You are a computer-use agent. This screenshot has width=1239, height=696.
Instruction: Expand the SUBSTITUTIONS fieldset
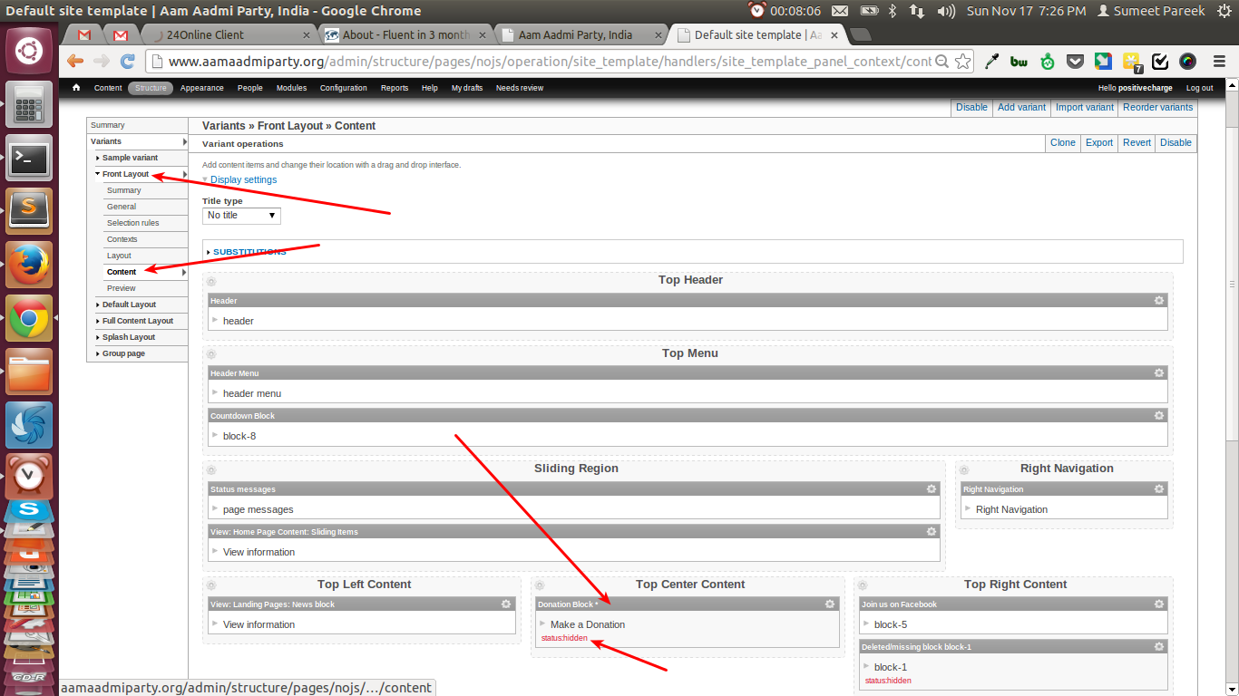(x=249, y=252)
